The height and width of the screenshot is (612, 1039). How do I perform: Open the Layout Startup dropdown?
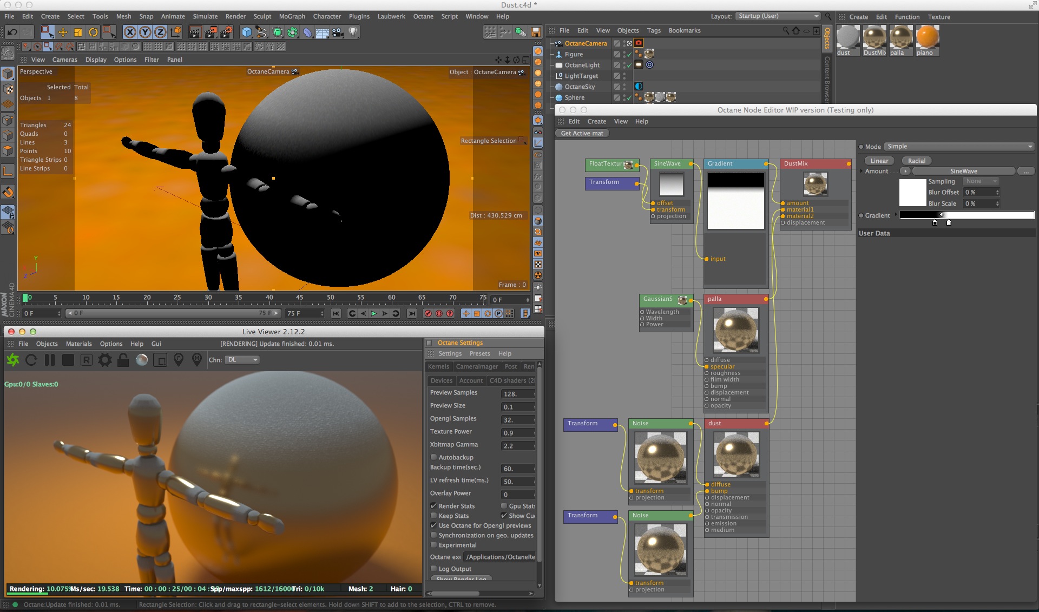coord(778,16)
